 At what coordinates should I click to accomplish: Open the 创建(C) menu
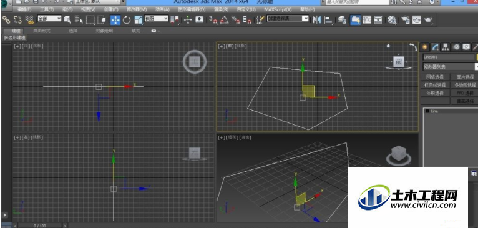pos(111,10)
